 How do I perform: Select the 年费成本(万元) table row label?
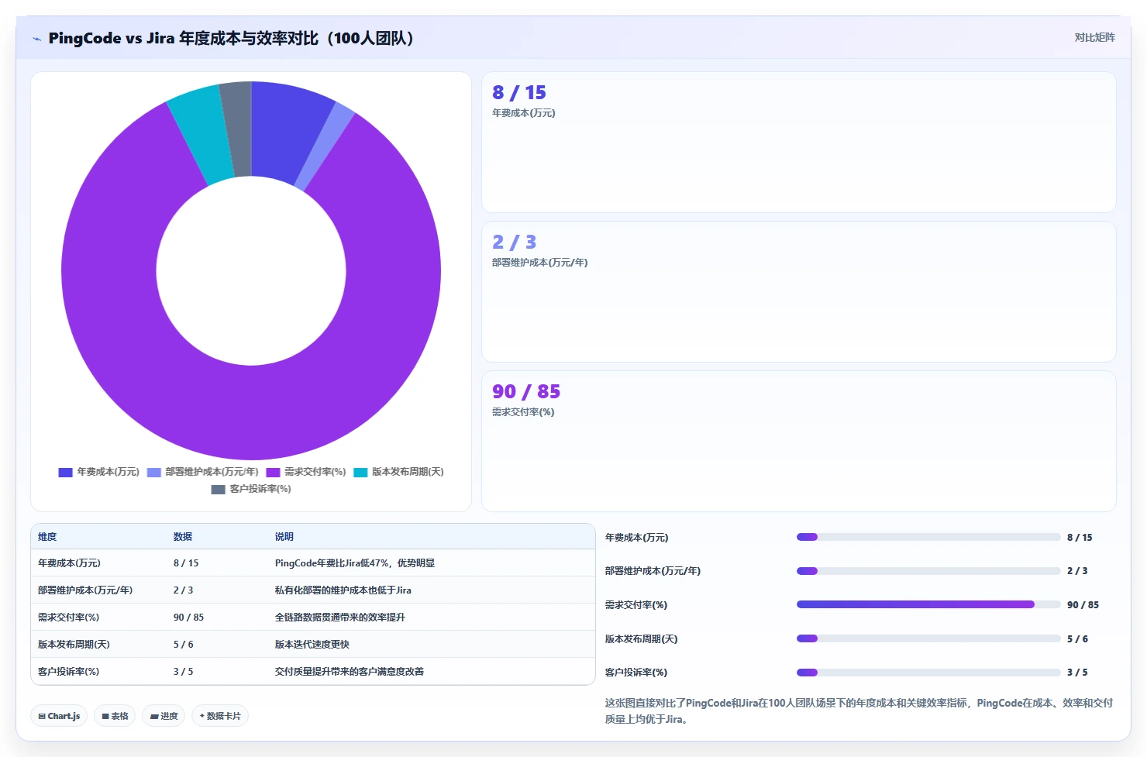70,563
